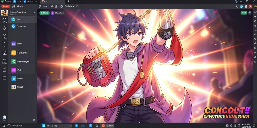
Task: Grab the vertical scrollbar thumb beside the highlighted sidebar row
Action: pos(35,19)
